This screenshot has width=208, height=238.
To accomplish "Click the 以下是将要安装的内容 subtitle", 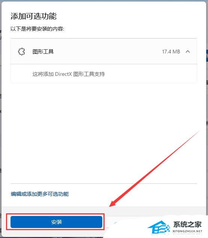I will [37, 29].
